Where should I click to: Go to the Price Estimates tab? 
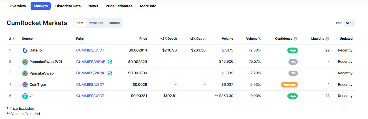(x=119, y=6)
